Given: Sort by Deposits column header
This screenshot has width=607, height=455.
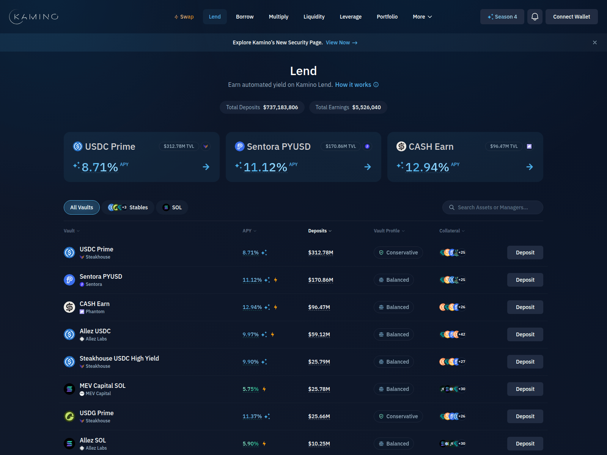Looking at the screenshot, I should click(x=320, y=231).
